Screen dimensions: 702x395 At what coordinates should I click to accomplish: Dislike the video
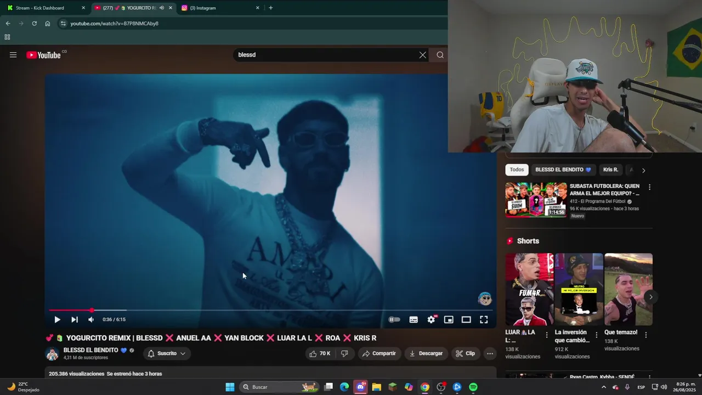click(x=344, y=354)
